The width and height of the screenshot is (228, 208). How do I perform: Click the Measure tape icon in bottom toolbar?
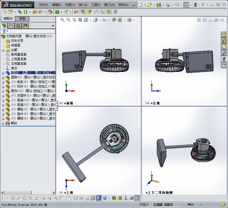[131, 198]
